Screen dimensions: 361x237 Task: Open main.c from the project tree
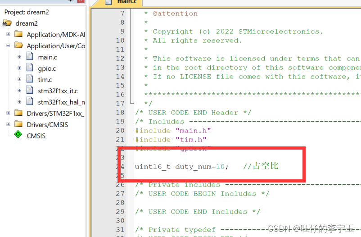click(x=47, y=57)
